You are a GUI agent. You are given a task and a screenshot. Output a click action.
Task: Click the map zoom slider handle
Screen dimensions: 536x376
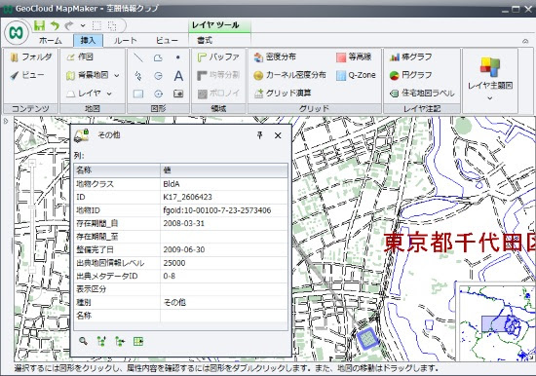pyautogui.click(x=32, y=207)
